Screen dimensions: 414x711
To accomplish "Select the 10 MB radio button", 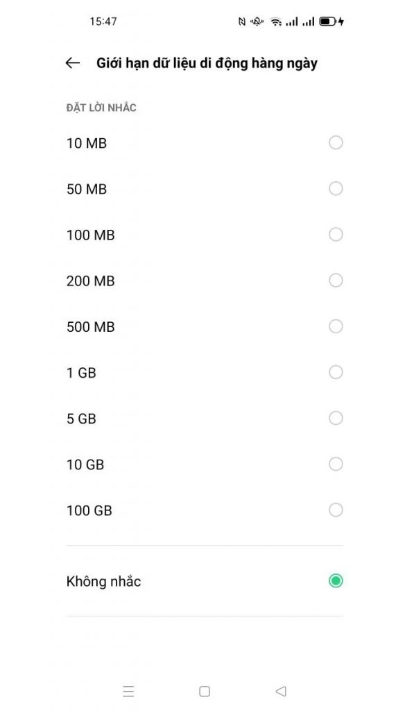I will coord(336,143).
